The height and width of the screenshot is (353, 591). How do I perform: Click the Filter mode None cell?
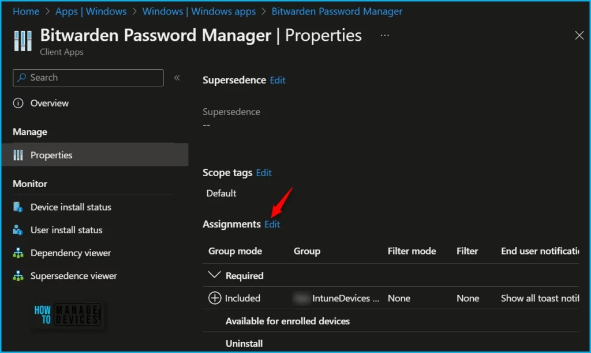[399, 298]
